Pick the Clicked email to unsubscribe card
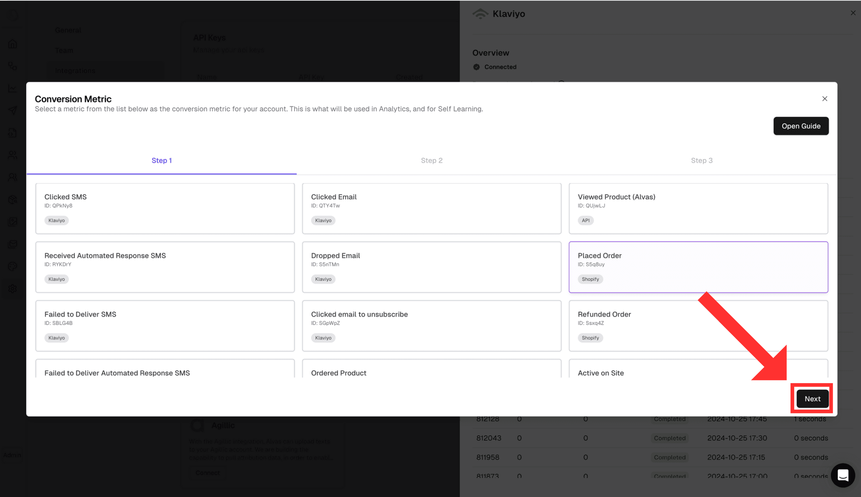This screenshot has width=861, height=497. click(432, 326)
